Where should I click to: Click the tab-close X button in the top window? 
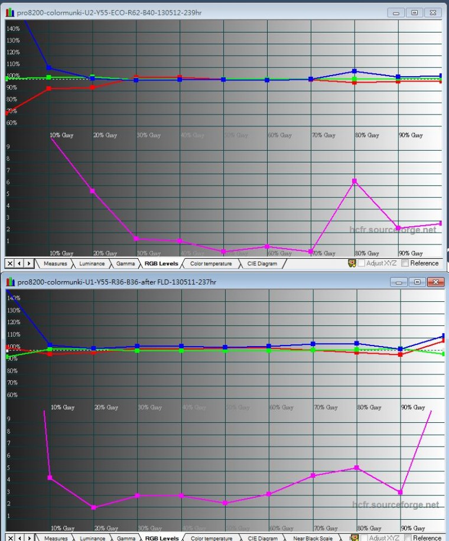pos(9,263)
